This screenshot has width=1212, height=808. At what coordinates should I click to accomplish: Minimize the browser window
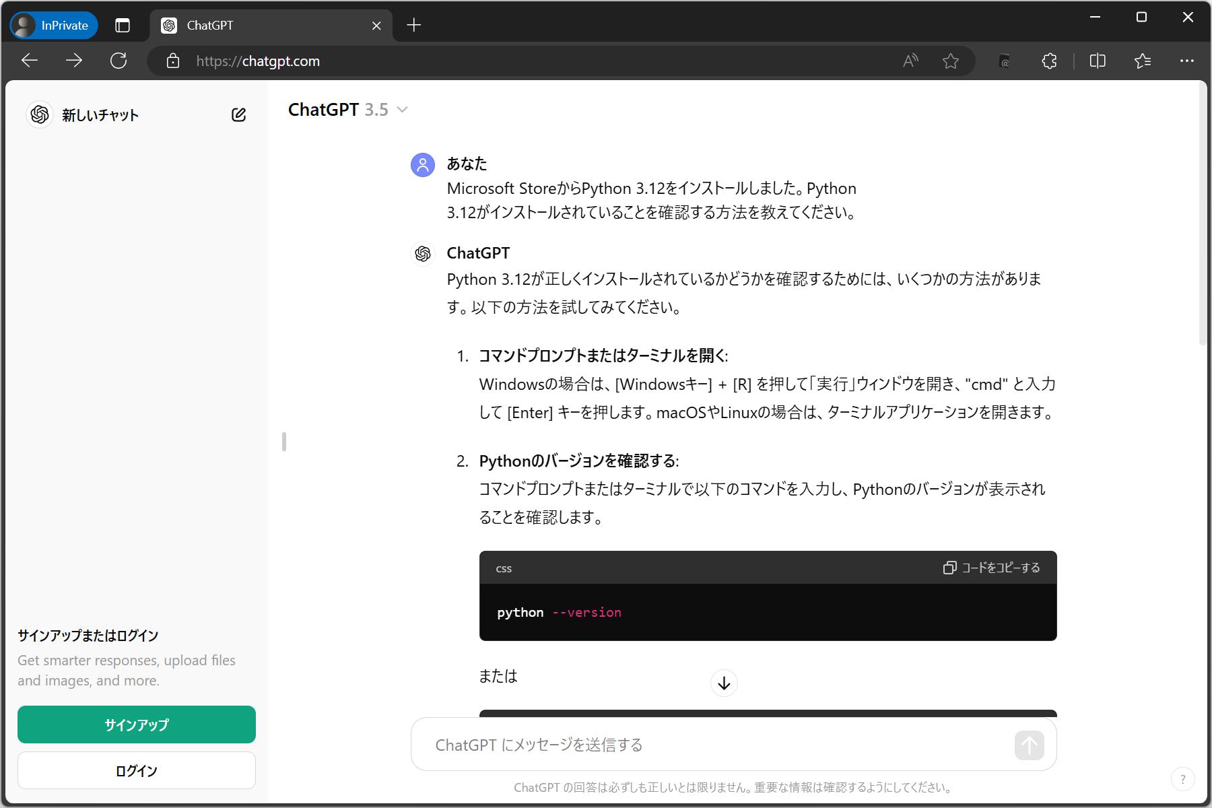1096,18
